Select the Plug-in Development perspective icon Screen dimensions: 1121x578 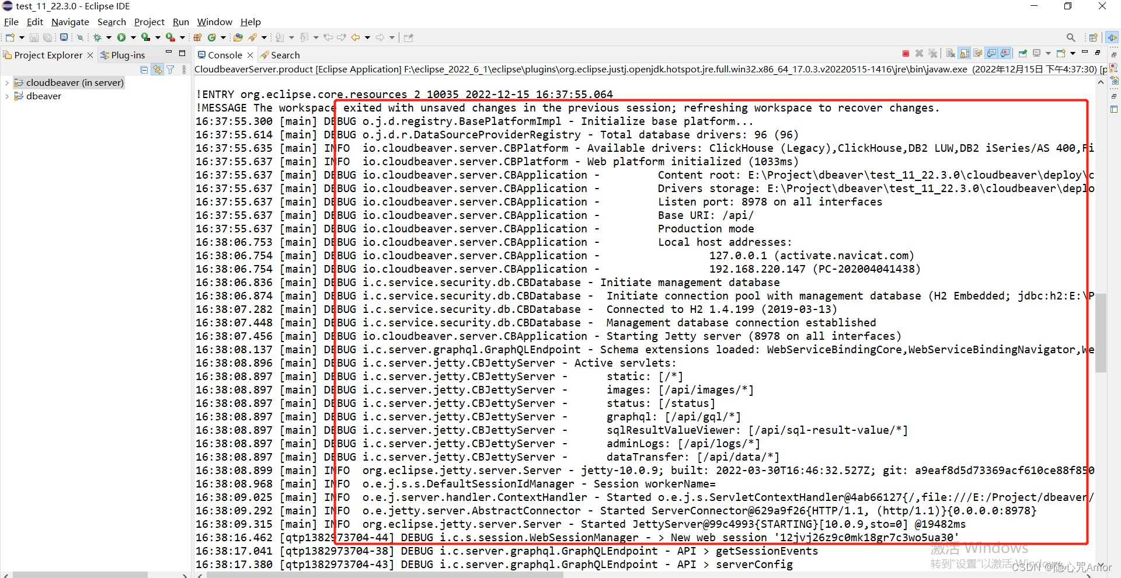(x=1112, y=37)
